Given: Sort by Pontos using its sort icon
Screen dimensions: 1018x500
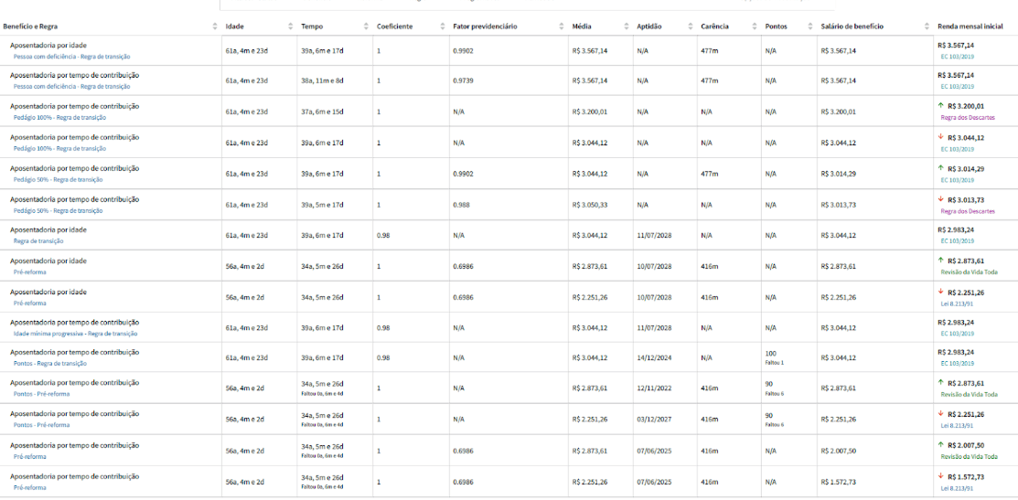Looking at the screenshot, I should 811,27.
